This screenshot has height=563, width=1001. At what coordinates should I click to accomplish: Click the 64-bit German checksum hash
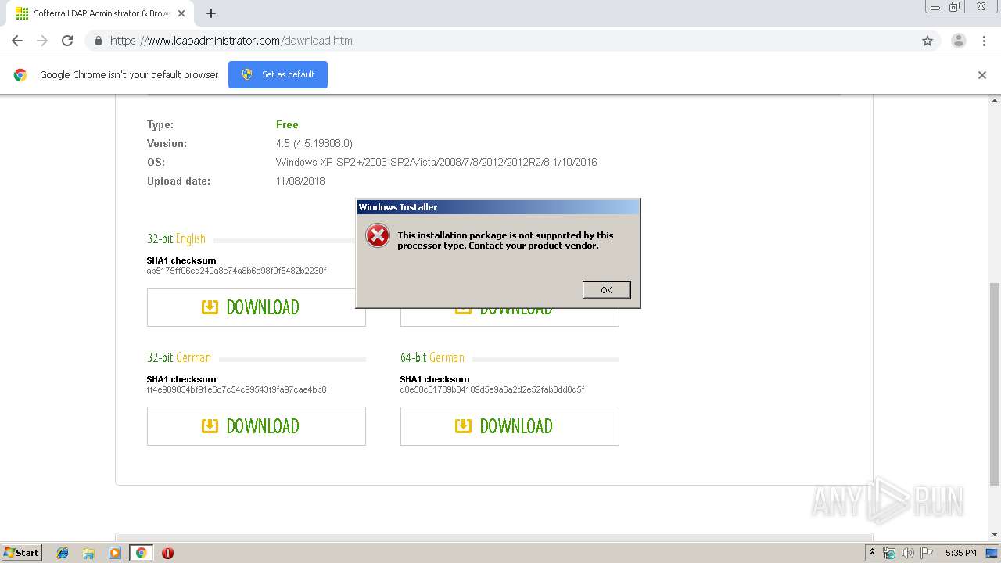pos(492,389)
